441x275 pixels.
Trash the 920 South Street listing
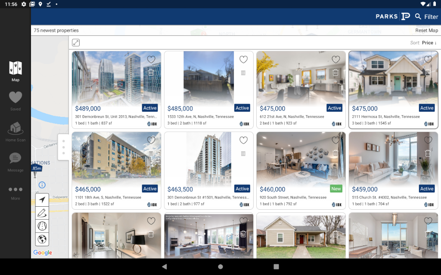coord(335,153)
